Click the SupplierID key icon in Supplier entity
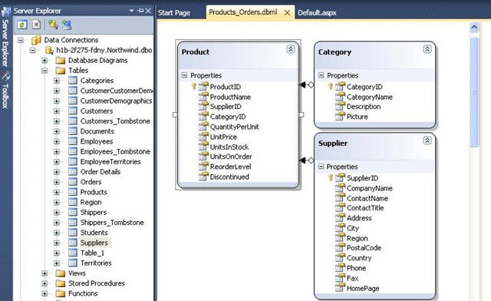Screen dimensions: 491x301 coord(331,178)
